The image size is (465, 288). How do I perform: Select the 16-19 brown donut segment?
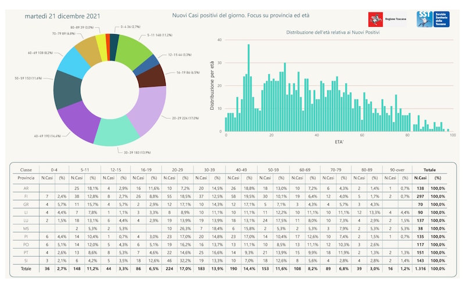(153, 75)
